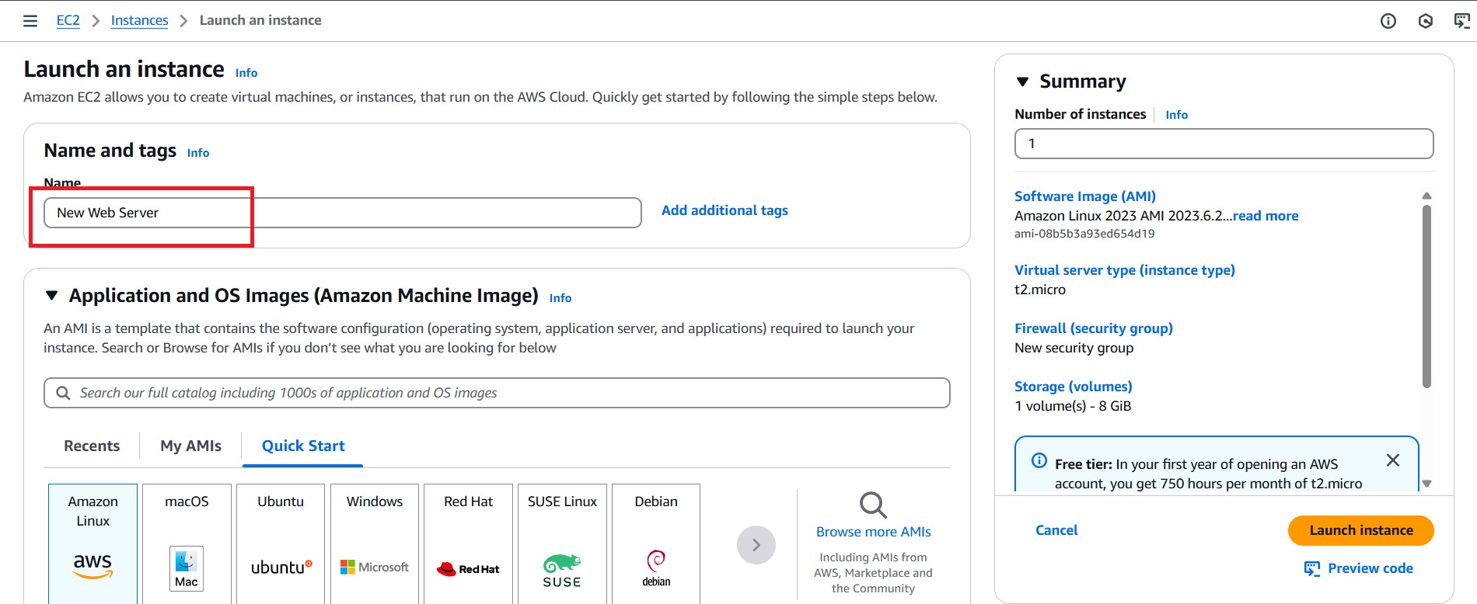Click the New security group text
The width and height of the screenshot is (1477, 604).
tap(1074, 348)
